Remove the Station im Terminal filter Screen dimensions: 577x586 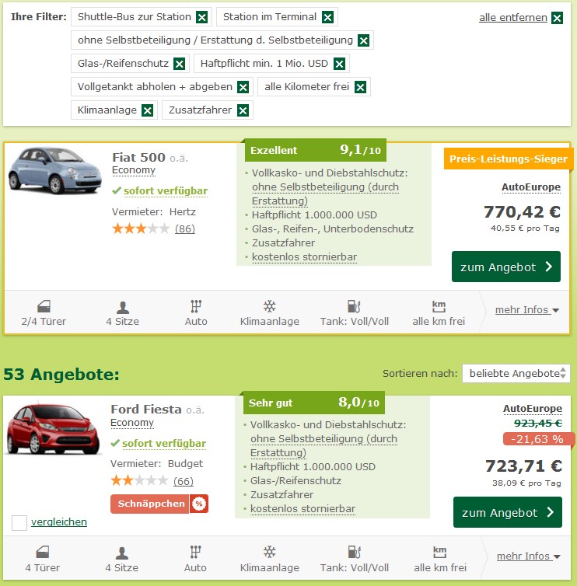click(327, 17)
